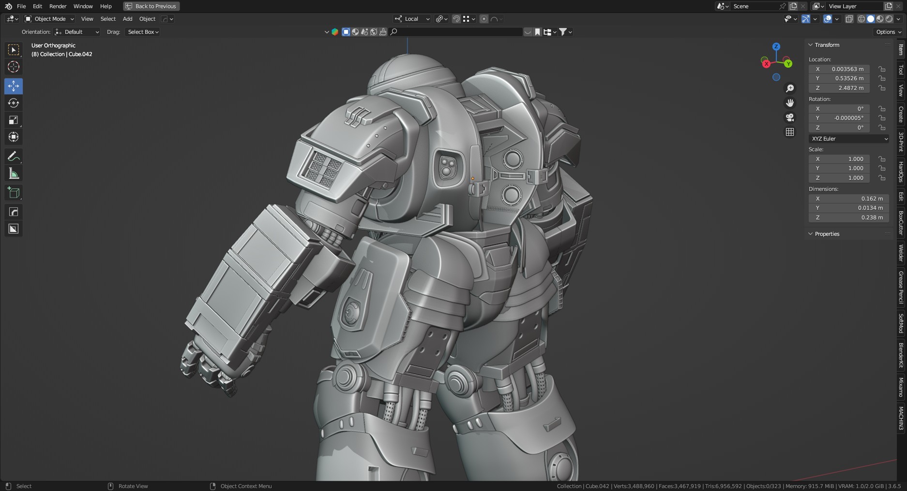This screenshot has height=491, width=907.
Task: Switch to wireframe shading
Action: pyautogui.click(x=862, y=19)
